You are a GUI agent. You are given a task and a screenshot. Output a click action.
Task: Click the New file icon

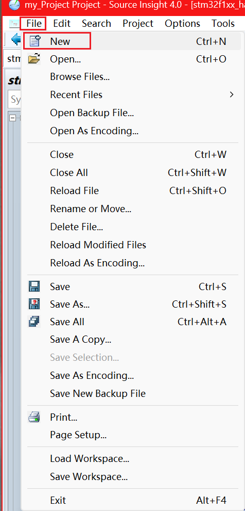[x=34, y=41]
